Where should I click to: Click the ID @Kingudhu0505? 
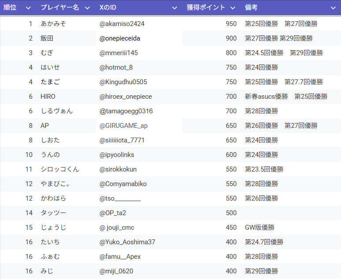click(x=123, y=82)
